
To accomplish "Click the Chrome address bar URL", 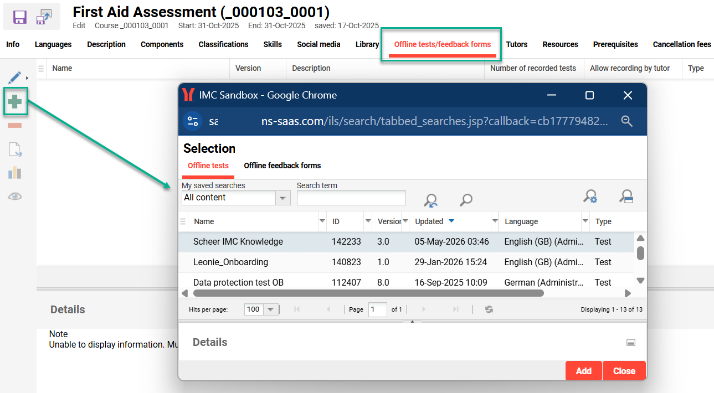I will (x=408, y=121).
